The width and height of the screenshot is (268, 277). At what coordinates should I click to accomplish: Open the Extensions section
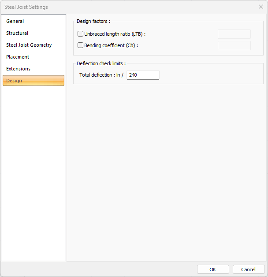coord(18,69)
